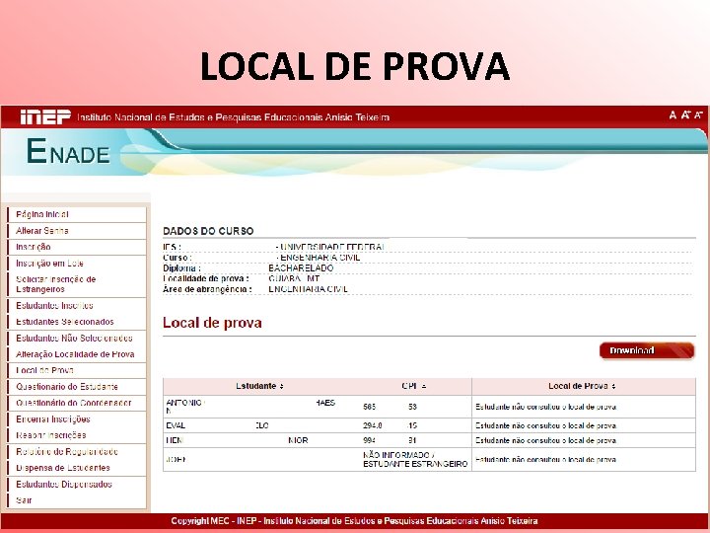Open Inscrição em Lote option

49,264
